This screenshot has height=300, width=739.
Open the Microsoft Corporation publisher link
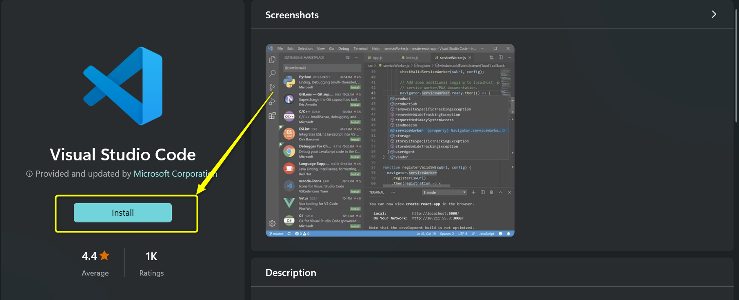[175, 174]
